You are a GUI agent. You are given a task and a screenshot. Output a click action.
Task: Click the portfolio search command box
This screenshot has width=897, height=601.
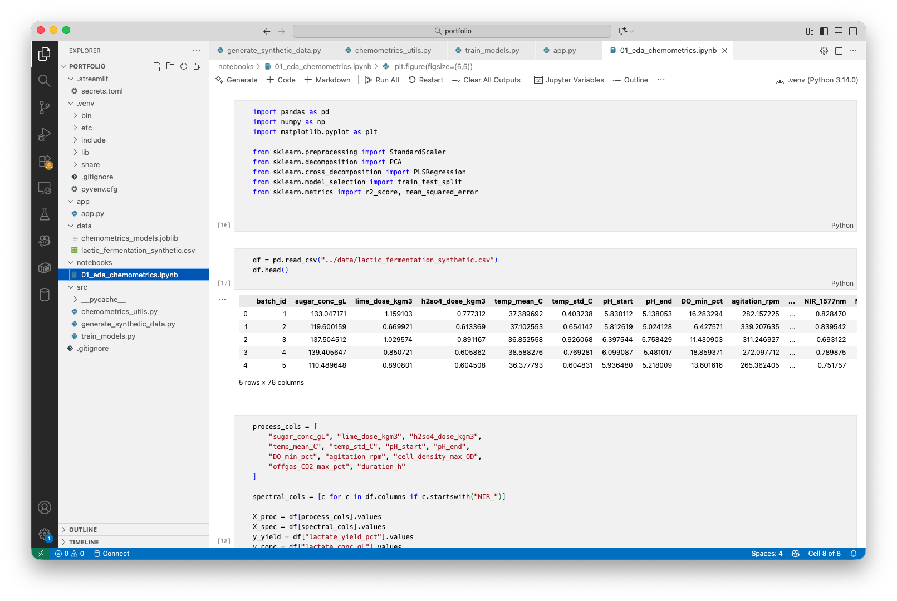pyautogui.click(x=452, y=31)
